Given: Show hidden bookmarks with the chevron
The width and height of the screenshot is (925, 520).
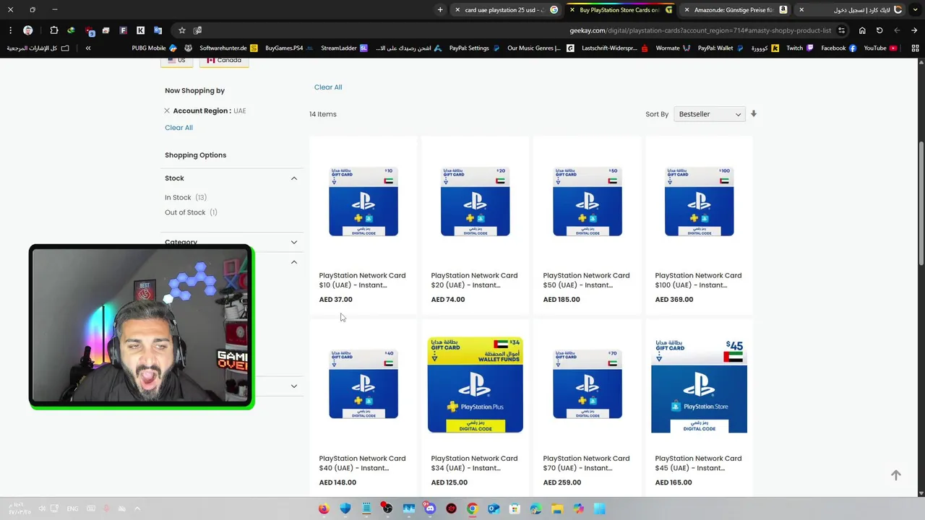Looking at the screenshot, I should click(x=88, y=48).
